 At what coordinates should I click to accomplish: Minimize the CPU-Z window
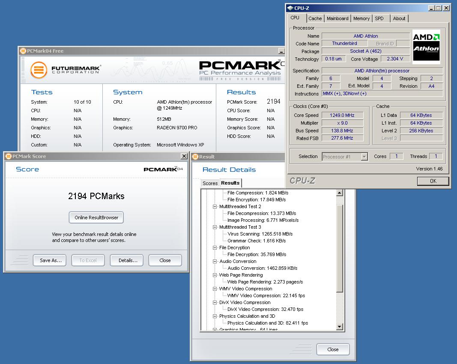click(431, 8)
